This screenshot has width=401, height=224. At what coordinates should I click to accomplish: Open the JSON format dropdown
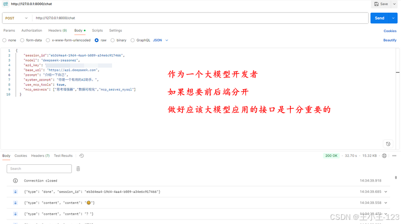click(161, 40)
